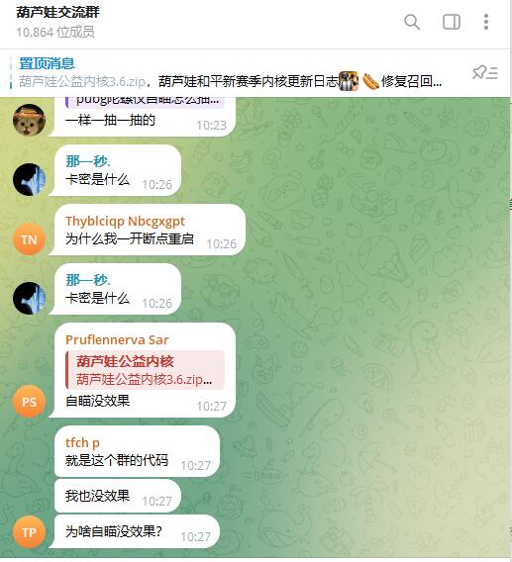Image resolution: width=512 pixels, height=562 pixels.
Task: Open the pinned messages list icon
Action: click(484, 73)
